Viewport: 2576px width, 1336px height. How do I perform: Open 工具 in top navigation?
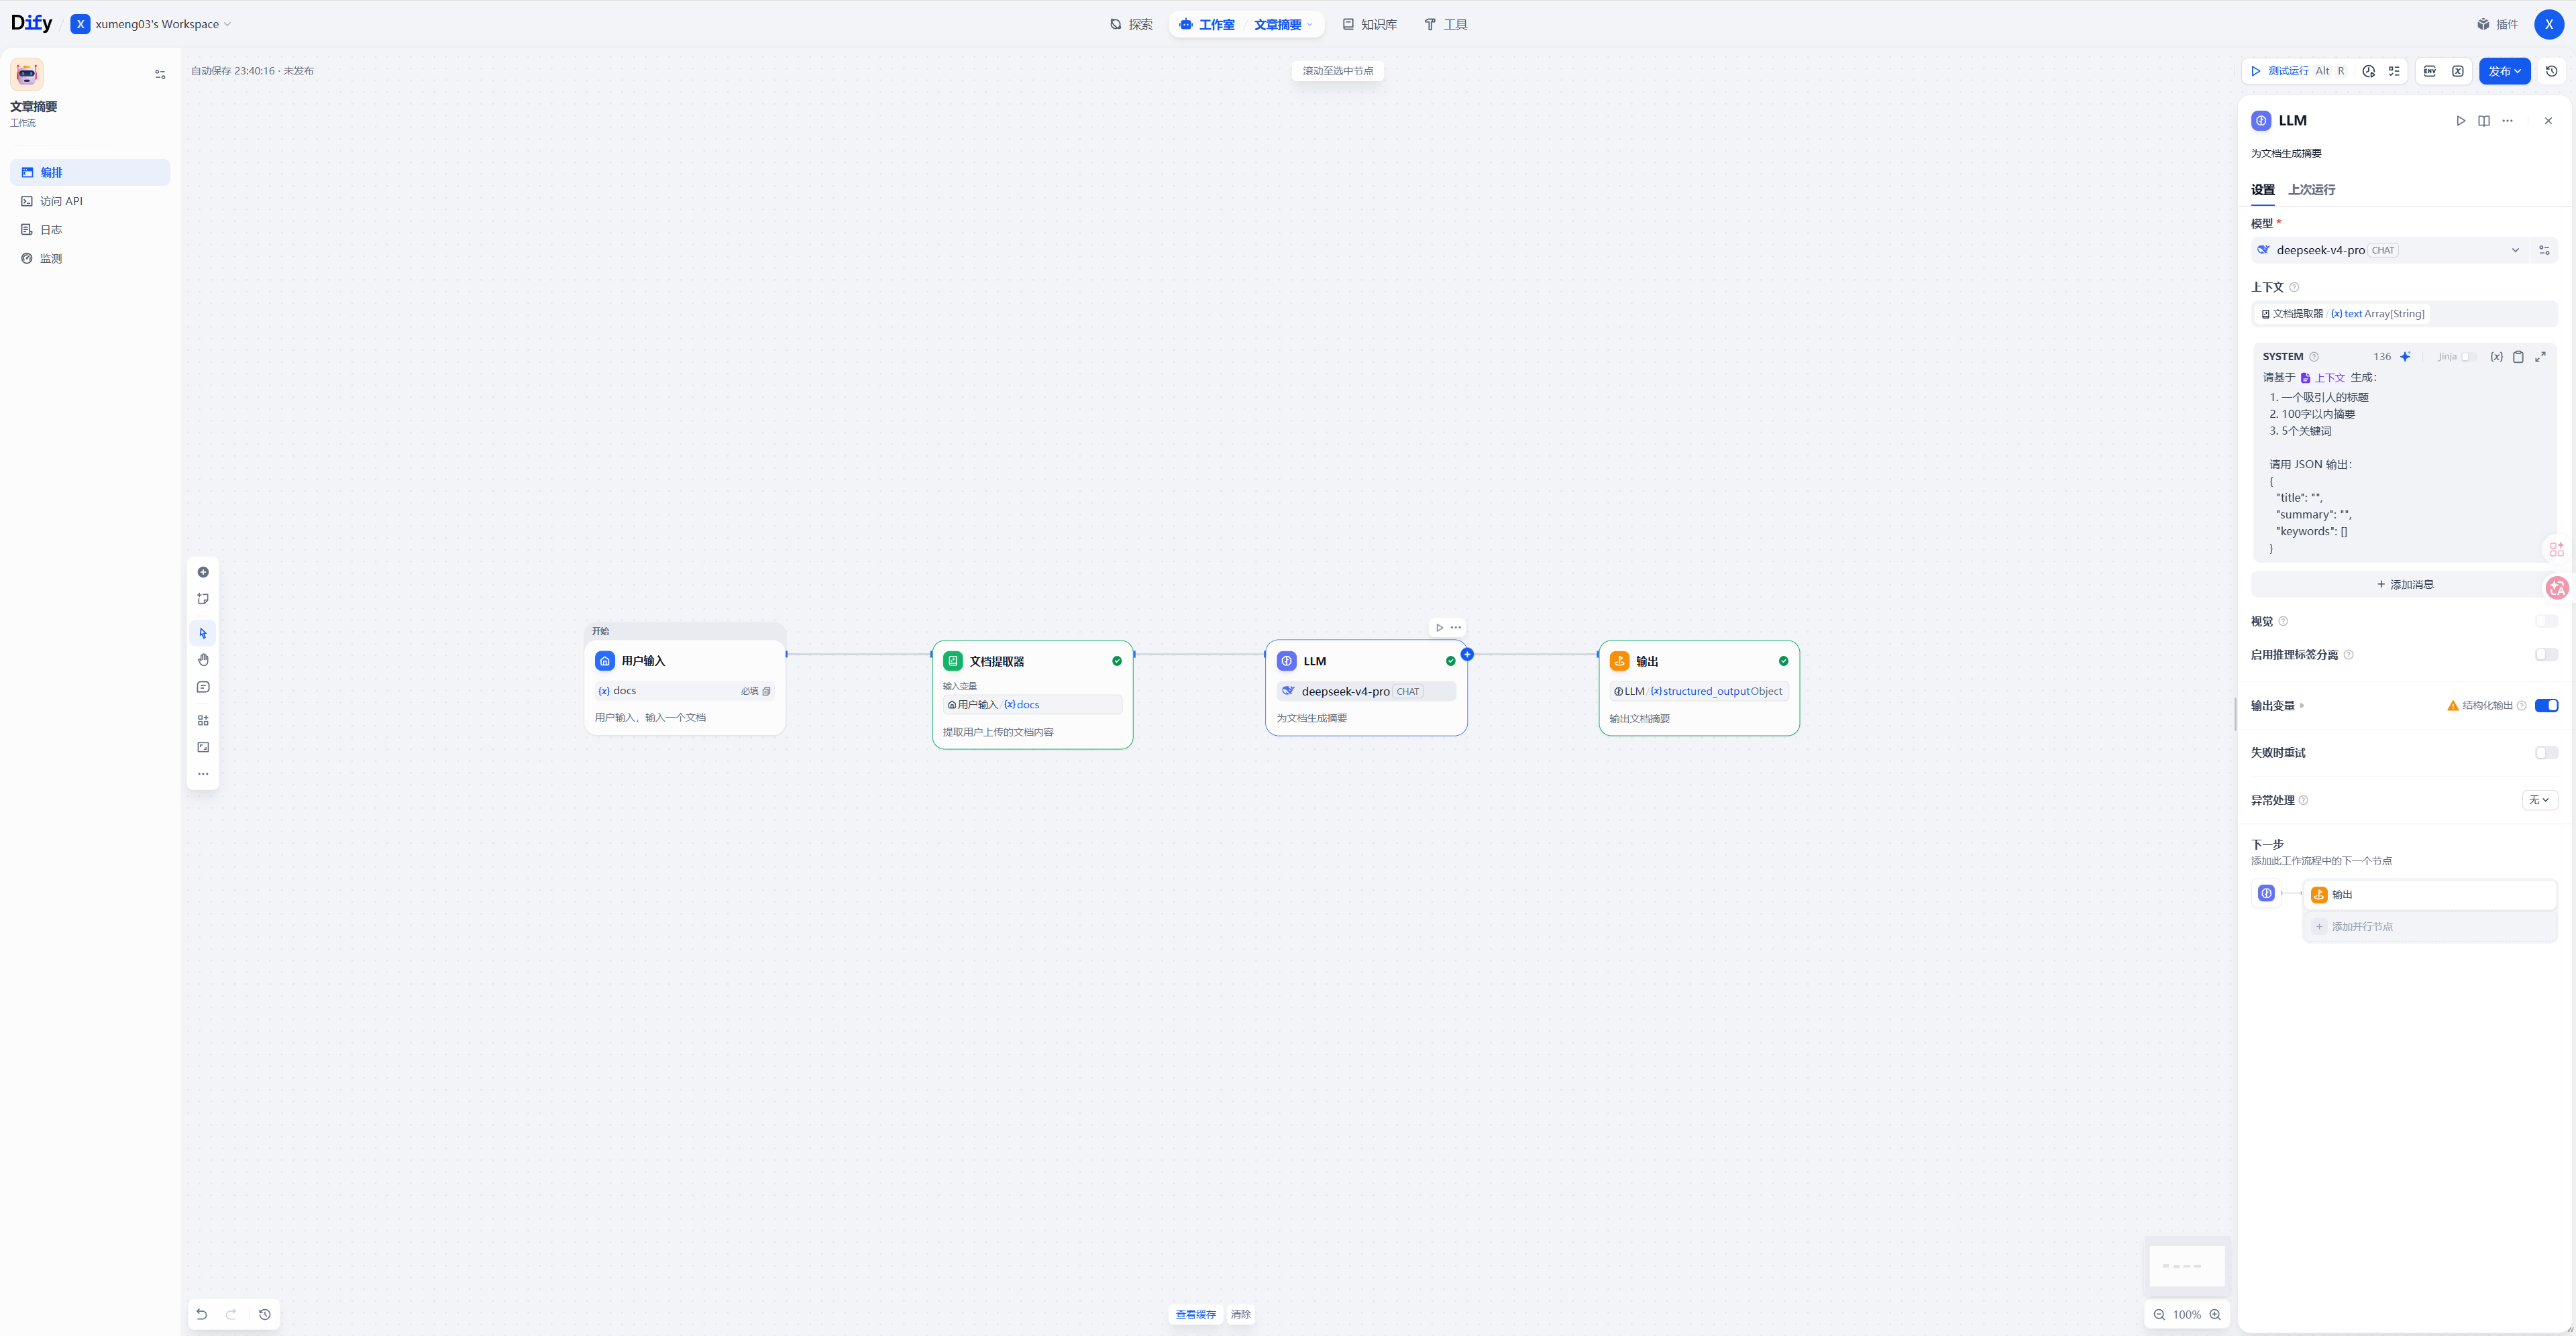(x=1445, y=24)
